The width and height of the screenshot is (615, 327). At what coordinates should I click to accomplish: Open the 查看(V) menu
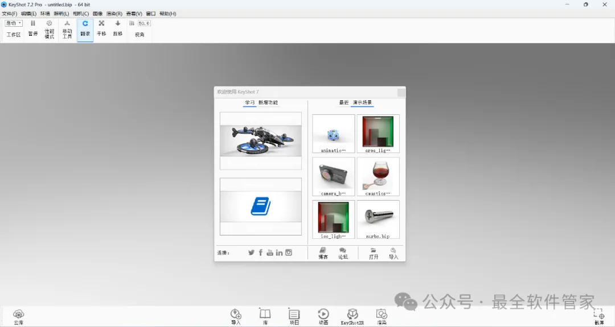[x=134, y=14]
